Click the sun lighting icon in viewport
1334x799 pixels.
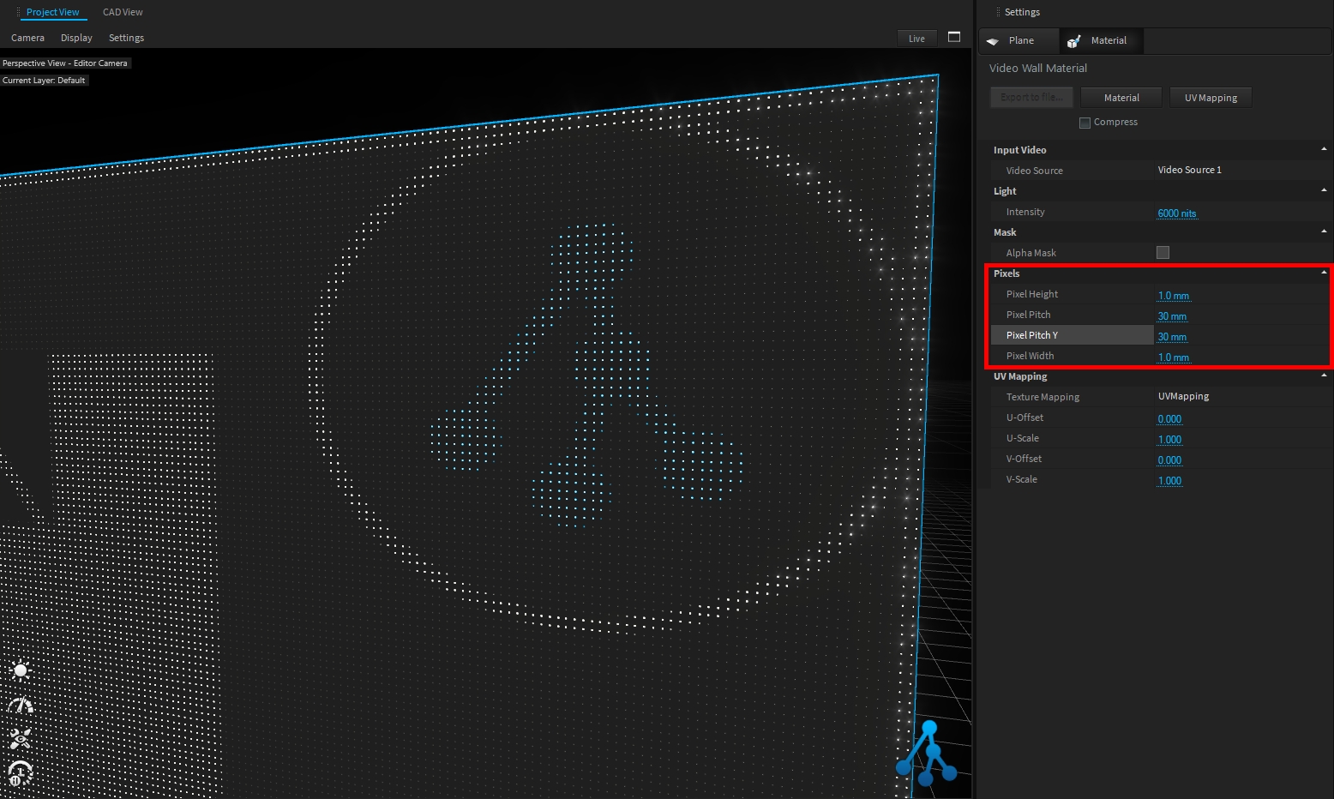pos(21,670)
